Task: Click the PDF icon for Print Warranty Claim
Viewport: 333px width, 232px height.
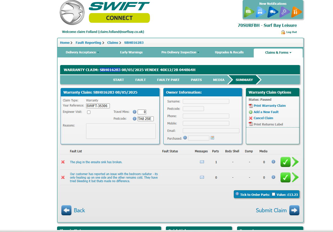Action: [x=251, y=106]
